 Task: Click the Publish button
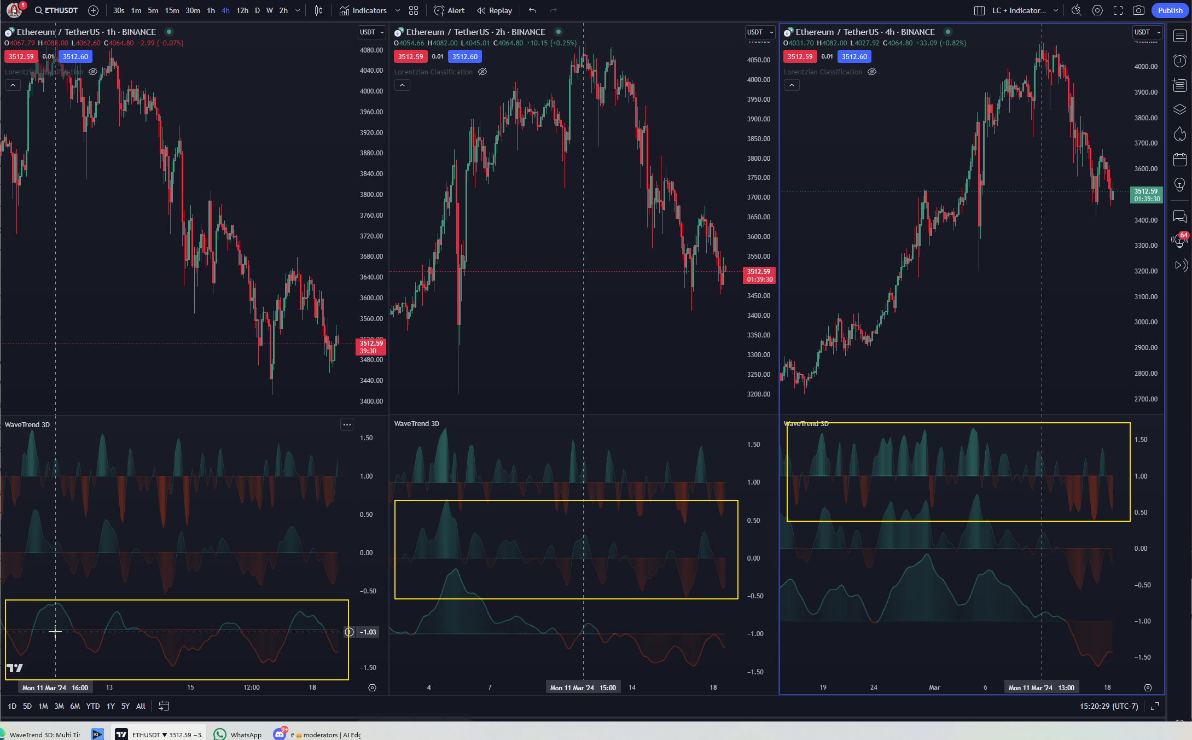coord(1170,10)
